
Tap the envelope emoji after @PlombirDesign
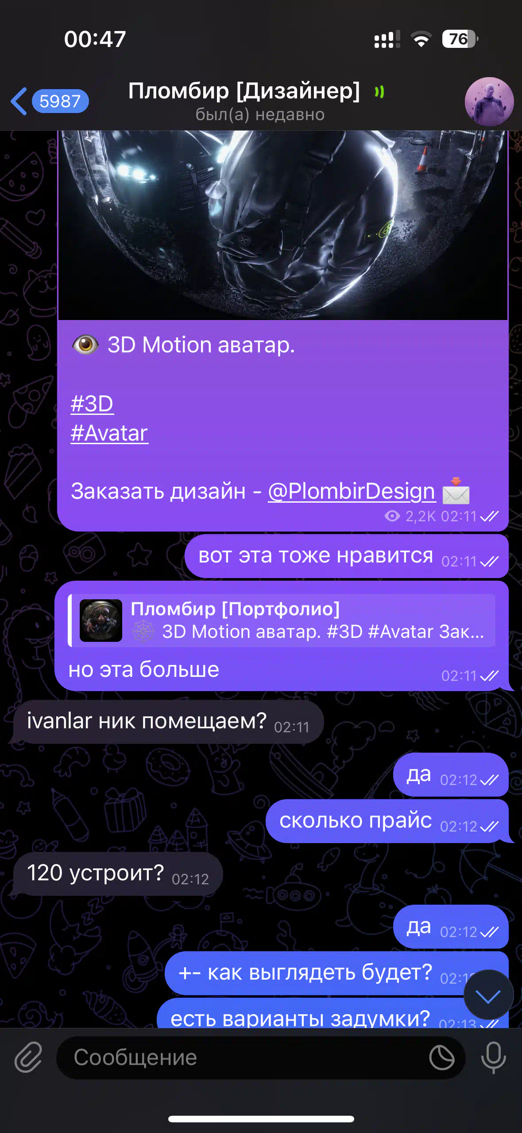click(x=456, y=491)
